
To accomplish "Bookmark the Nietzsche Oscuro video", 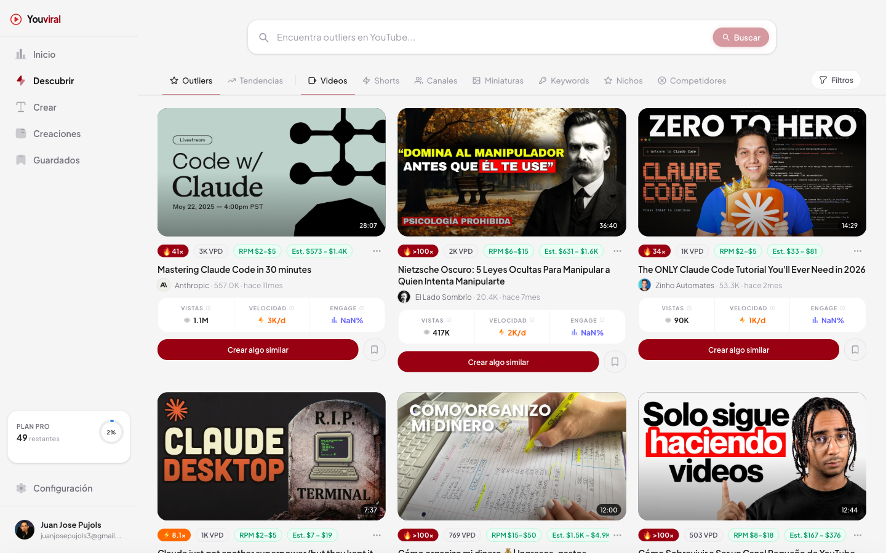I will 615,362.
